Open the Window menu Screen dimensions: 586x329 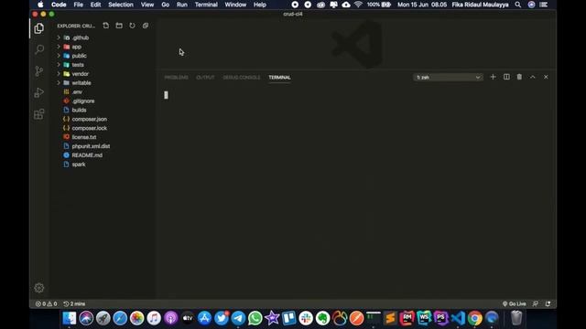pyautogui.click(x=235, y=5)
